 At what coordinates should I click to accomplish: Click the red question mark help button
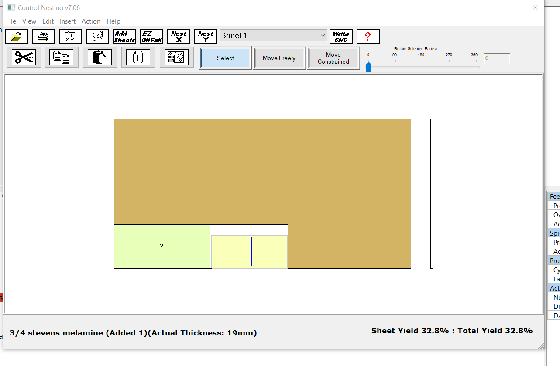pyautogui.click(x=368, y=37)
